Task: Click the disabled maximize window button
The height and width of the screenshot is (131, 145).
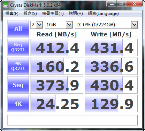Action: (121, 4)
